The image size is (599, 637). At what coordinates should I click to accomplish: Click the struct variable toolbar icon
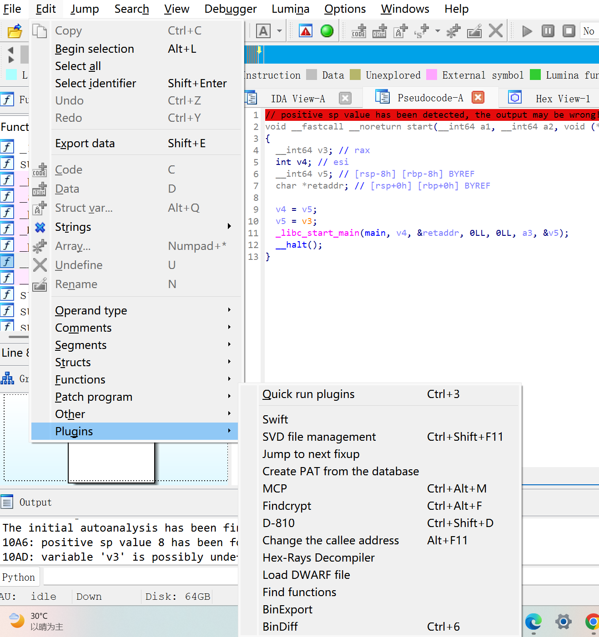(401, 31)
